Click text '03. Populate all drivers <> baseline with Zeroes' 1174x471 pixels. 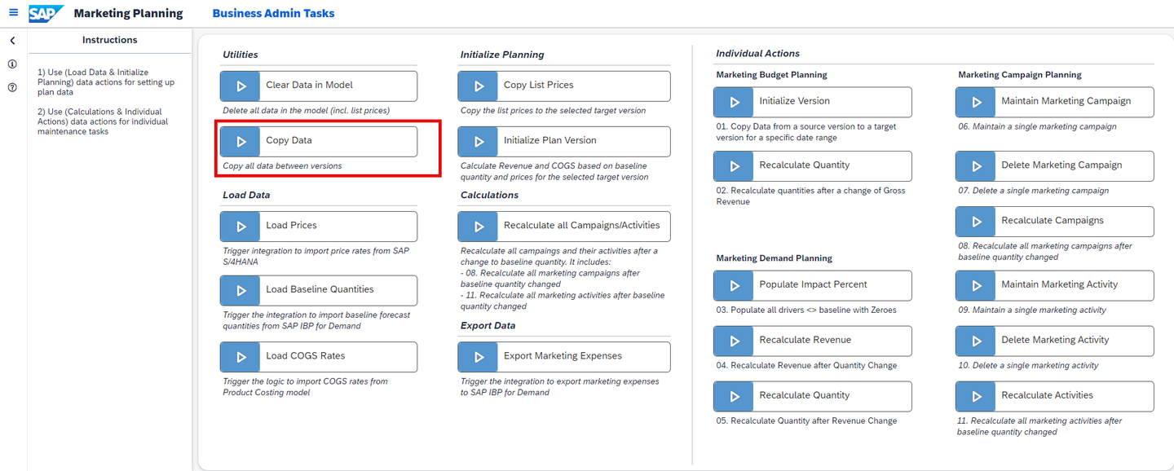click(x=806, y=310)
